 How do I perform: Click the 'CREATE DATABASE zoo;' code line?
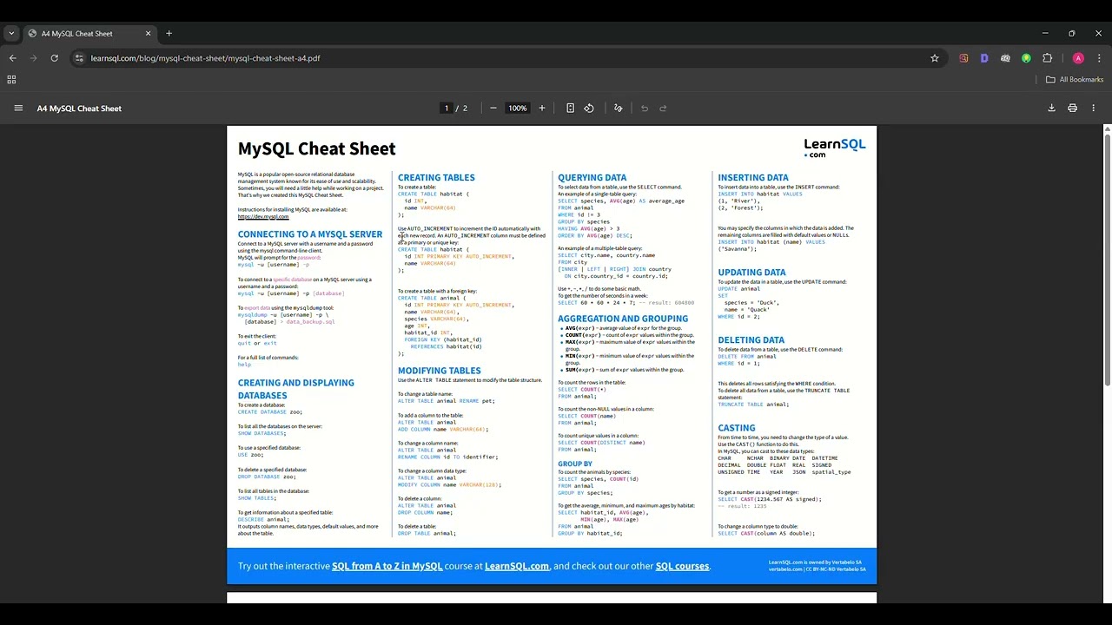270,412
